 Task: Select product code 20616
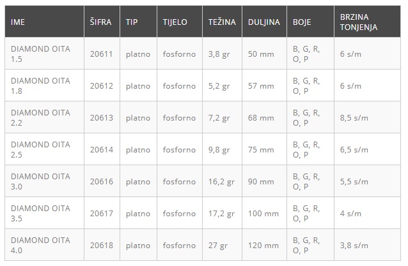(101, 181)
